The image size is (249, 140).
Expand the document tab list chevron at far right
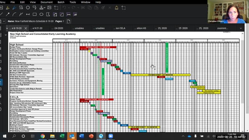click(241, 28)
